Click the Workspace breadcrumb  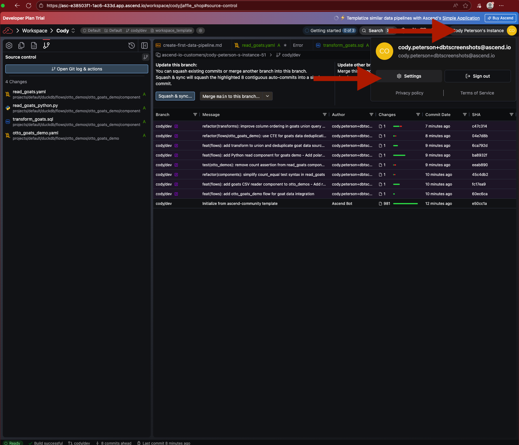35,31
